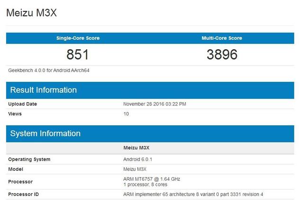Click the single-core score value 851

[78, 55]
